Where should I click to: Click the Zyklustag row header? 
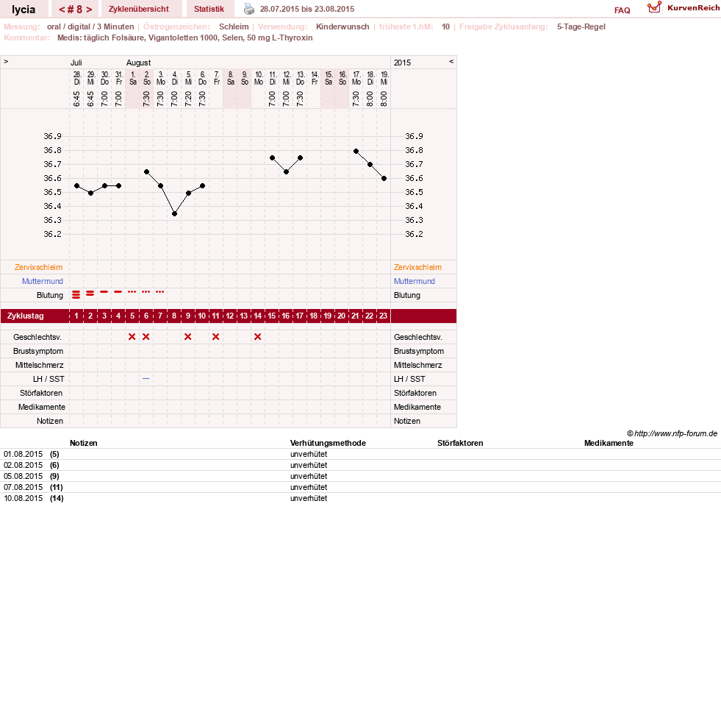[26, 316]
